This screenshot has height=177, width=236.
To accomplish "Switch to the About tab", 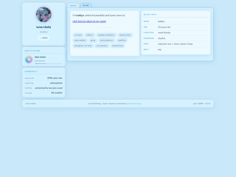I will click(73, 5).
